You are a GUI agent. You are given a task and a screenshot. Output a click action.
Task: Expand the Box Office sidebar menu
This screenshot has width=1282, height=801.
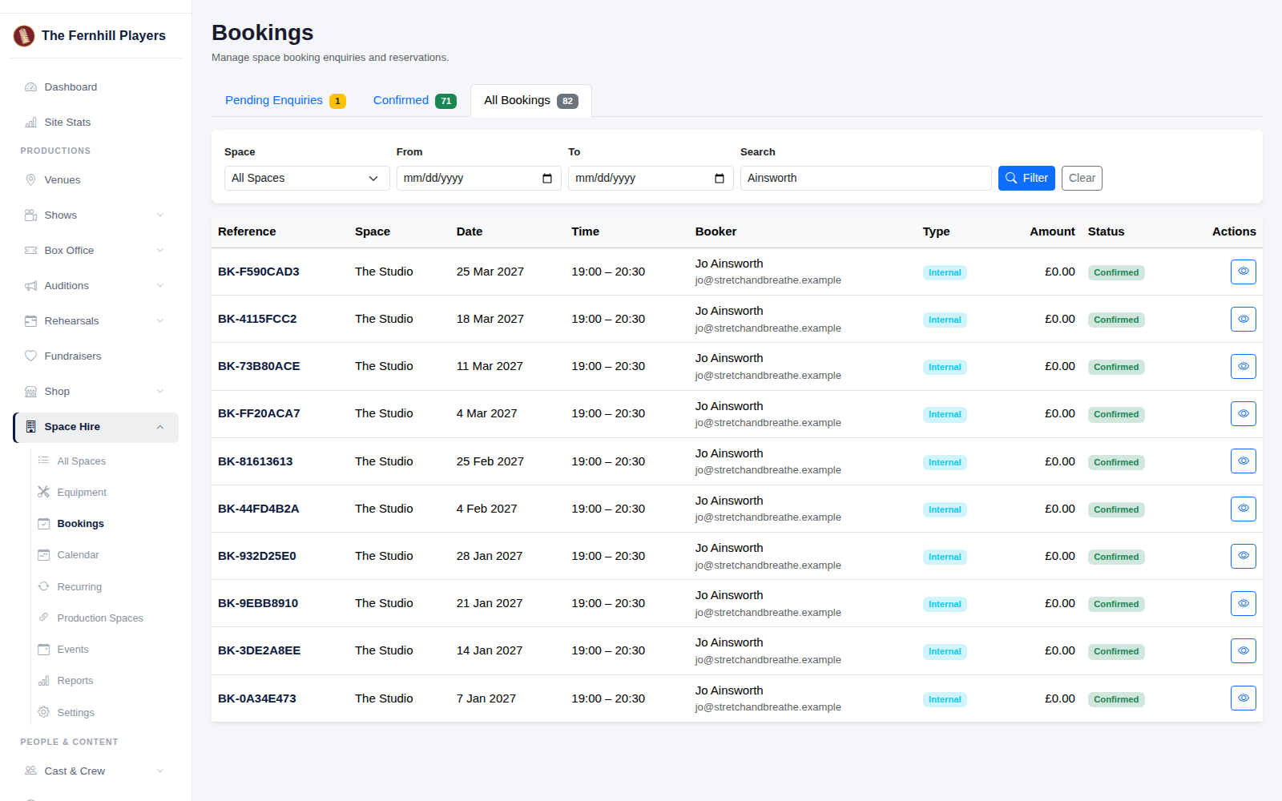click(x=95, y=251)
